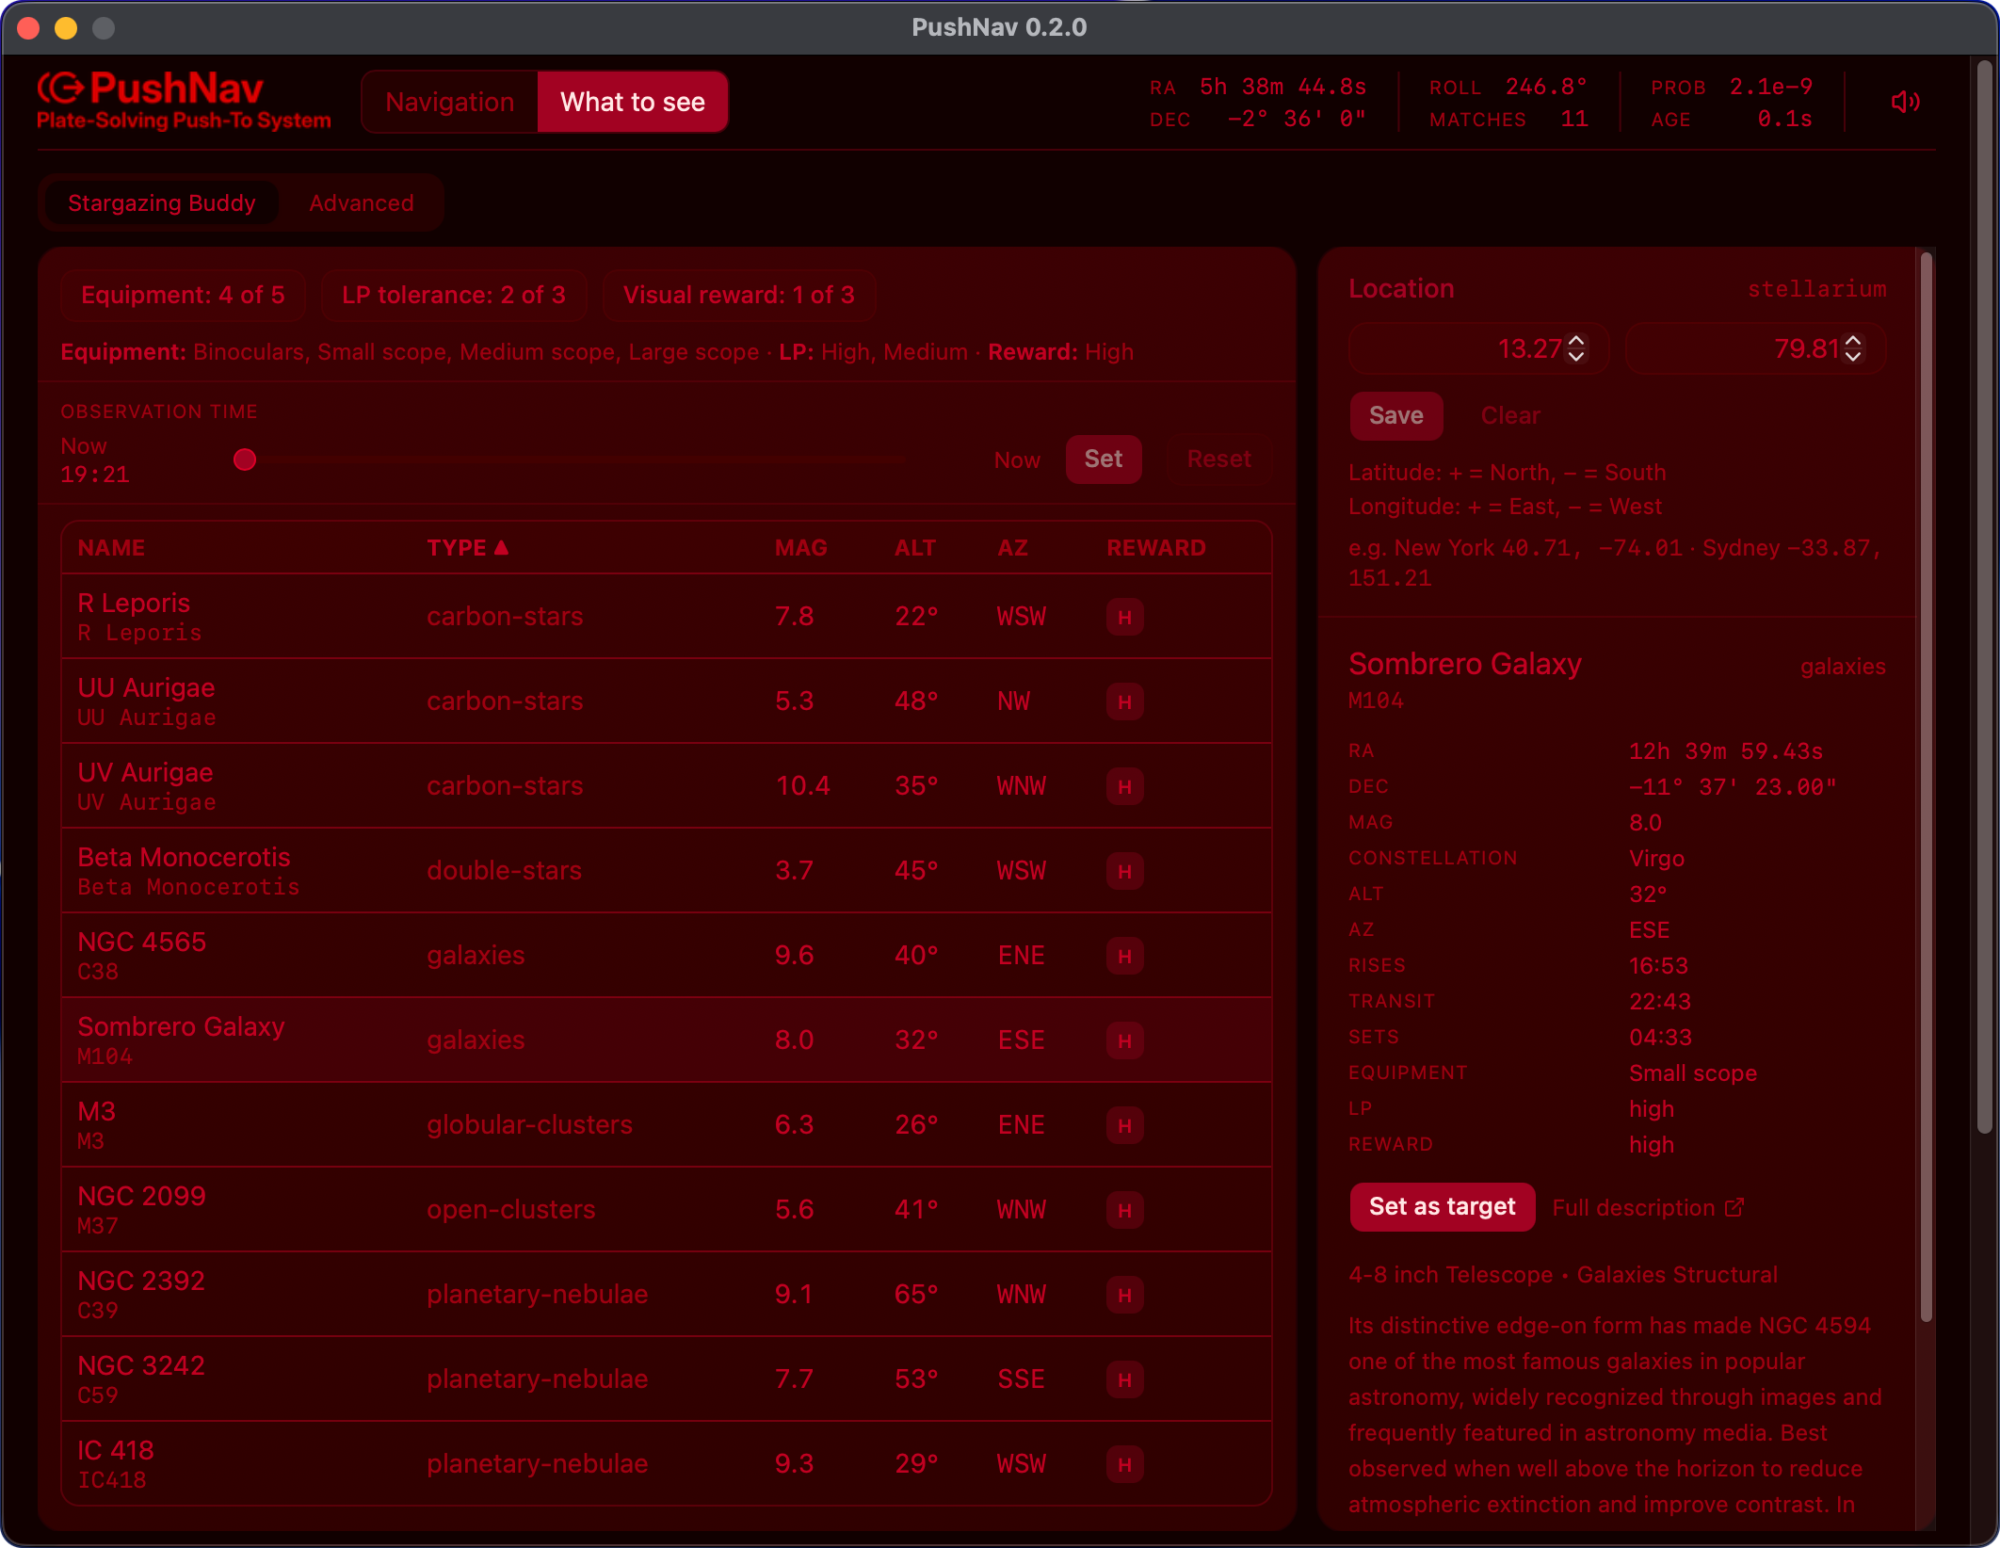Sort the table by TYPE column
2000x1548 pixels.
pos(467,548)
